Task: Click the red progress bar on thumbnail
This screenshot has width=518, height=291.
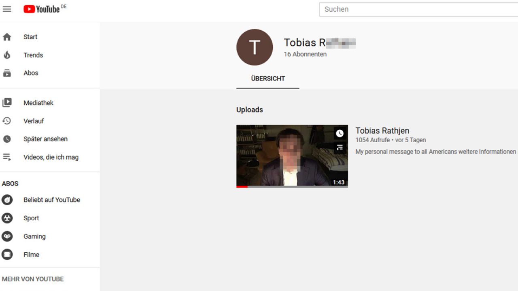Action: click(x=242, y=187)
